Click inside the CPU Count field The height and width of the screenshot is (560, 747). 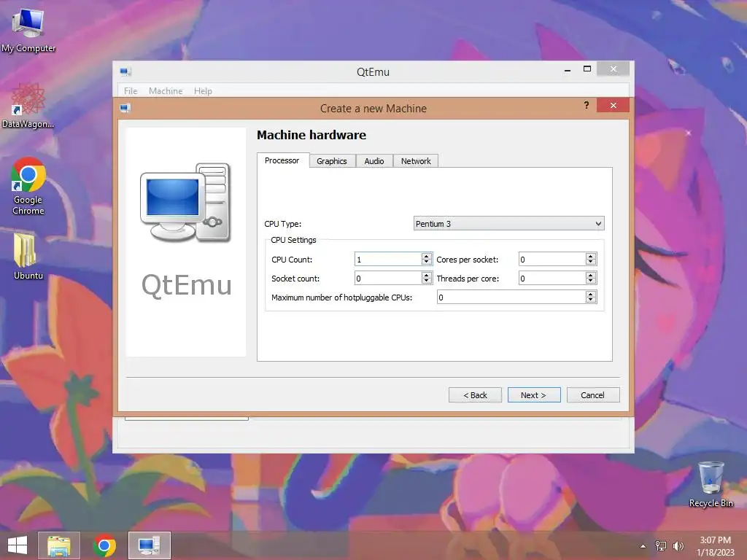coord(388,259)
